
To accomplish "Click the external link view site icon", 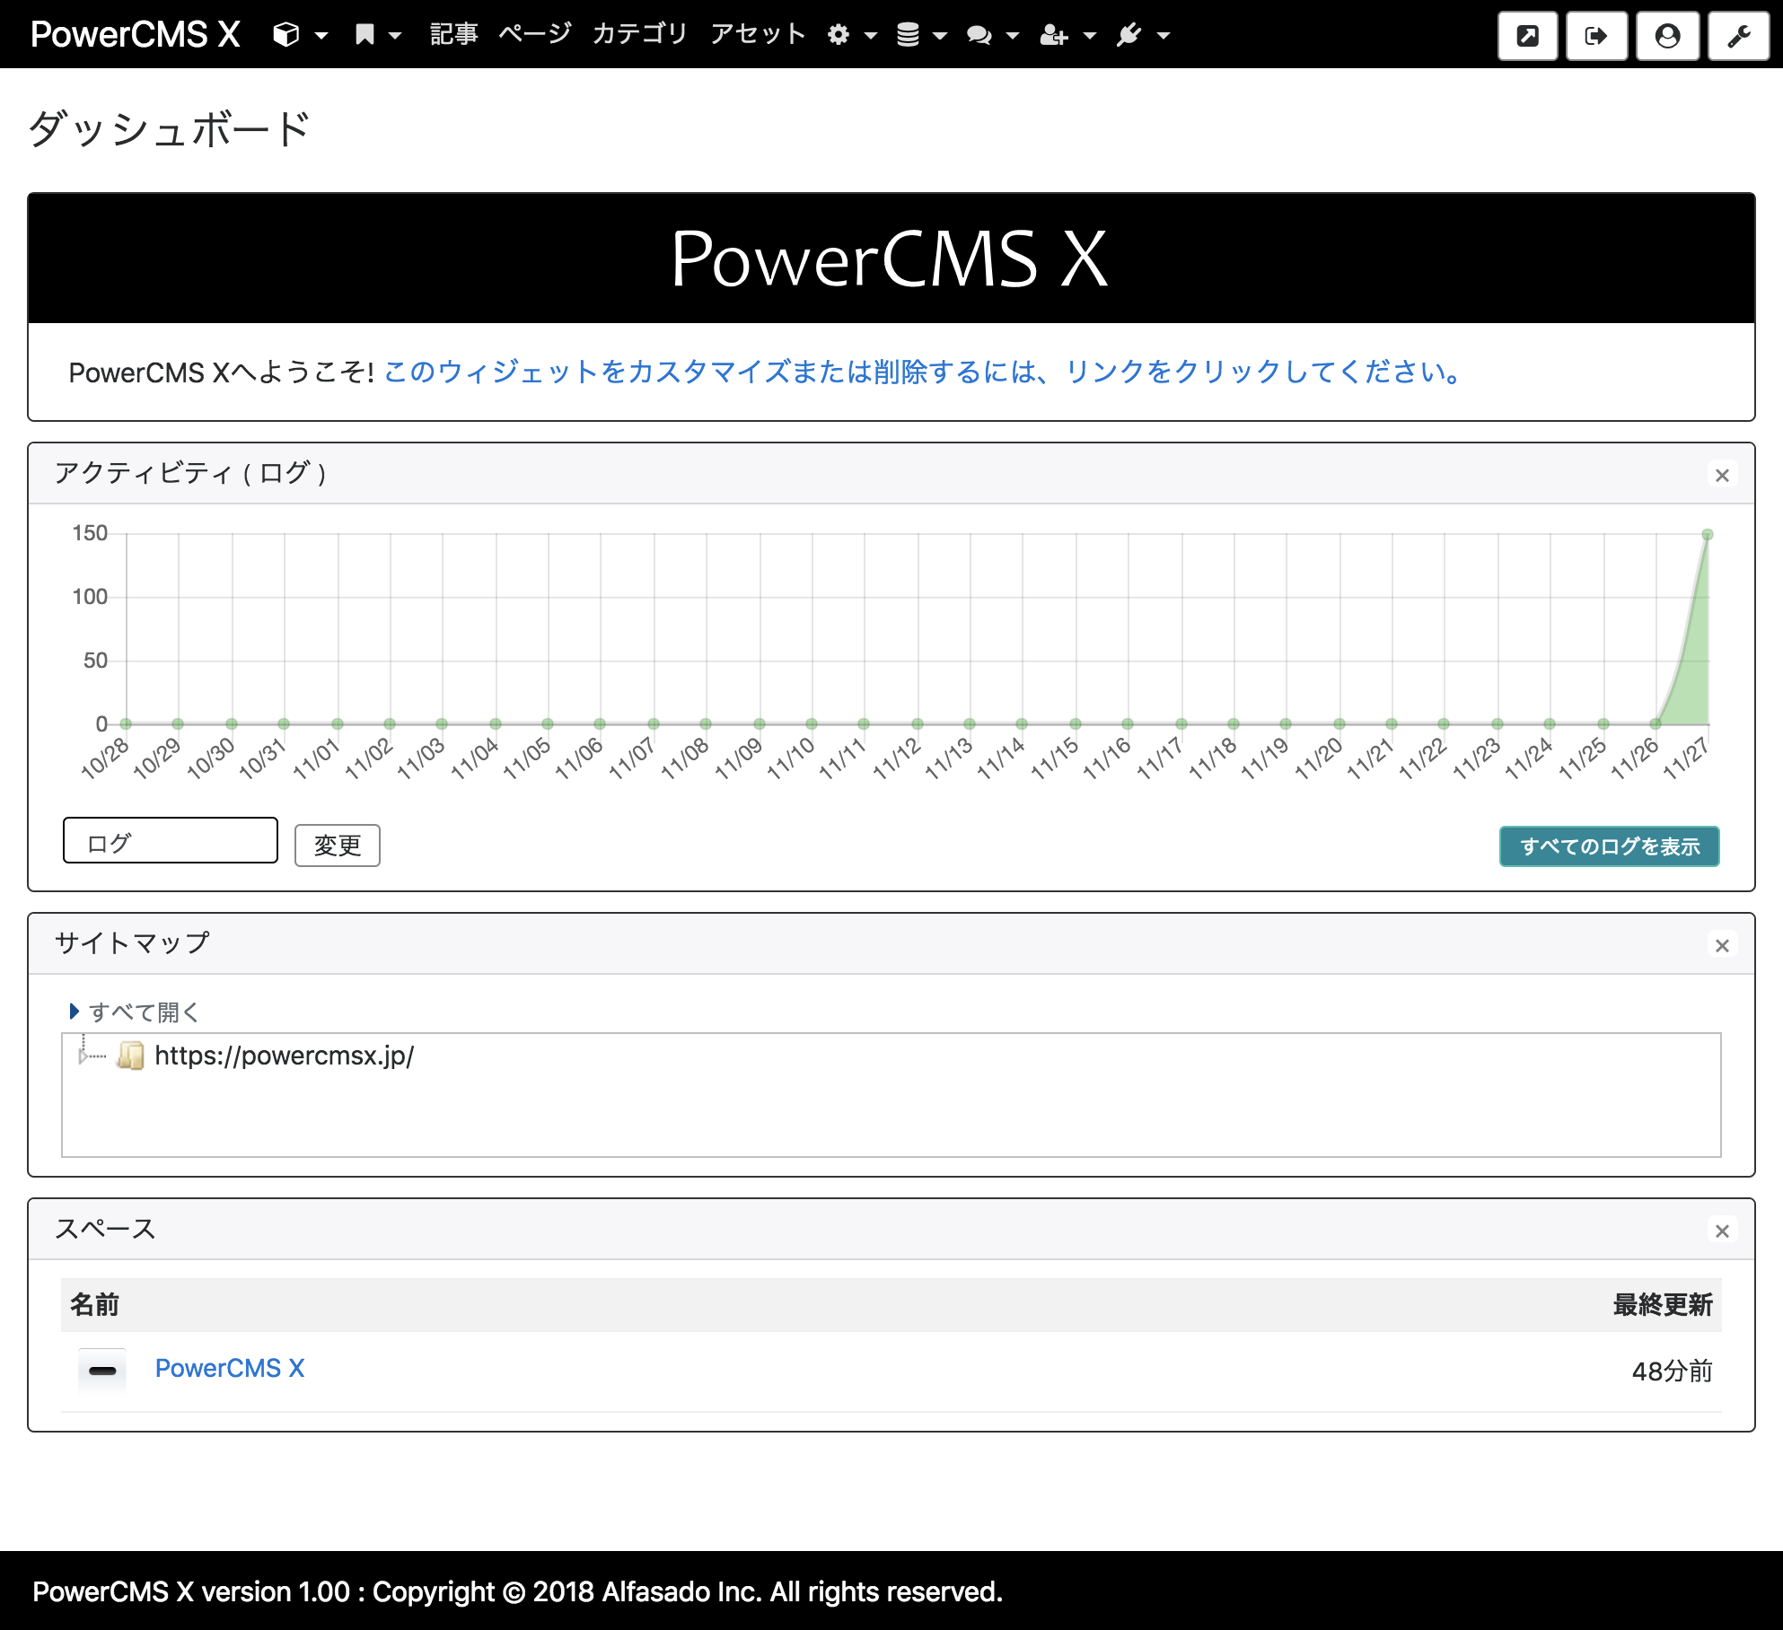I will 1527,36.
